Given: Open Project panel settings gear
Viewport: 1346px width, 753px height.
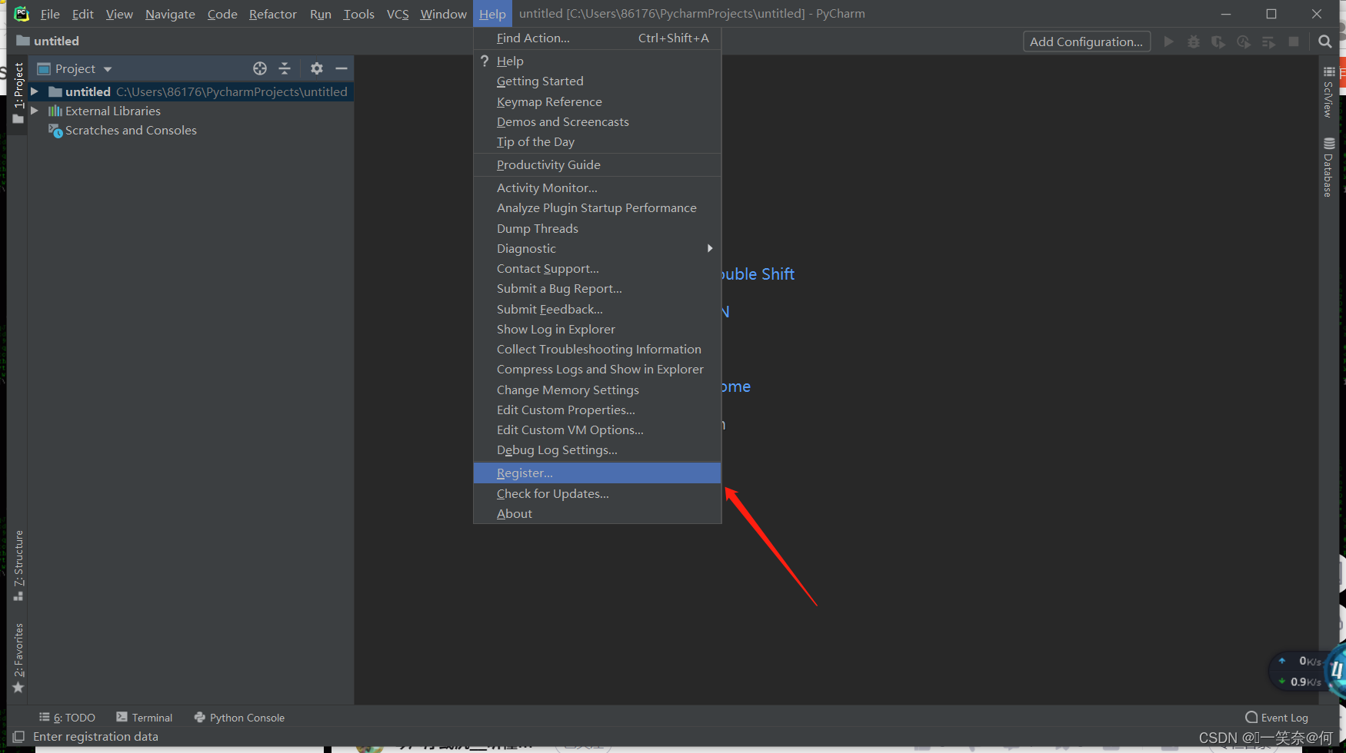Looking at the screenshot, I should point(317,68).
